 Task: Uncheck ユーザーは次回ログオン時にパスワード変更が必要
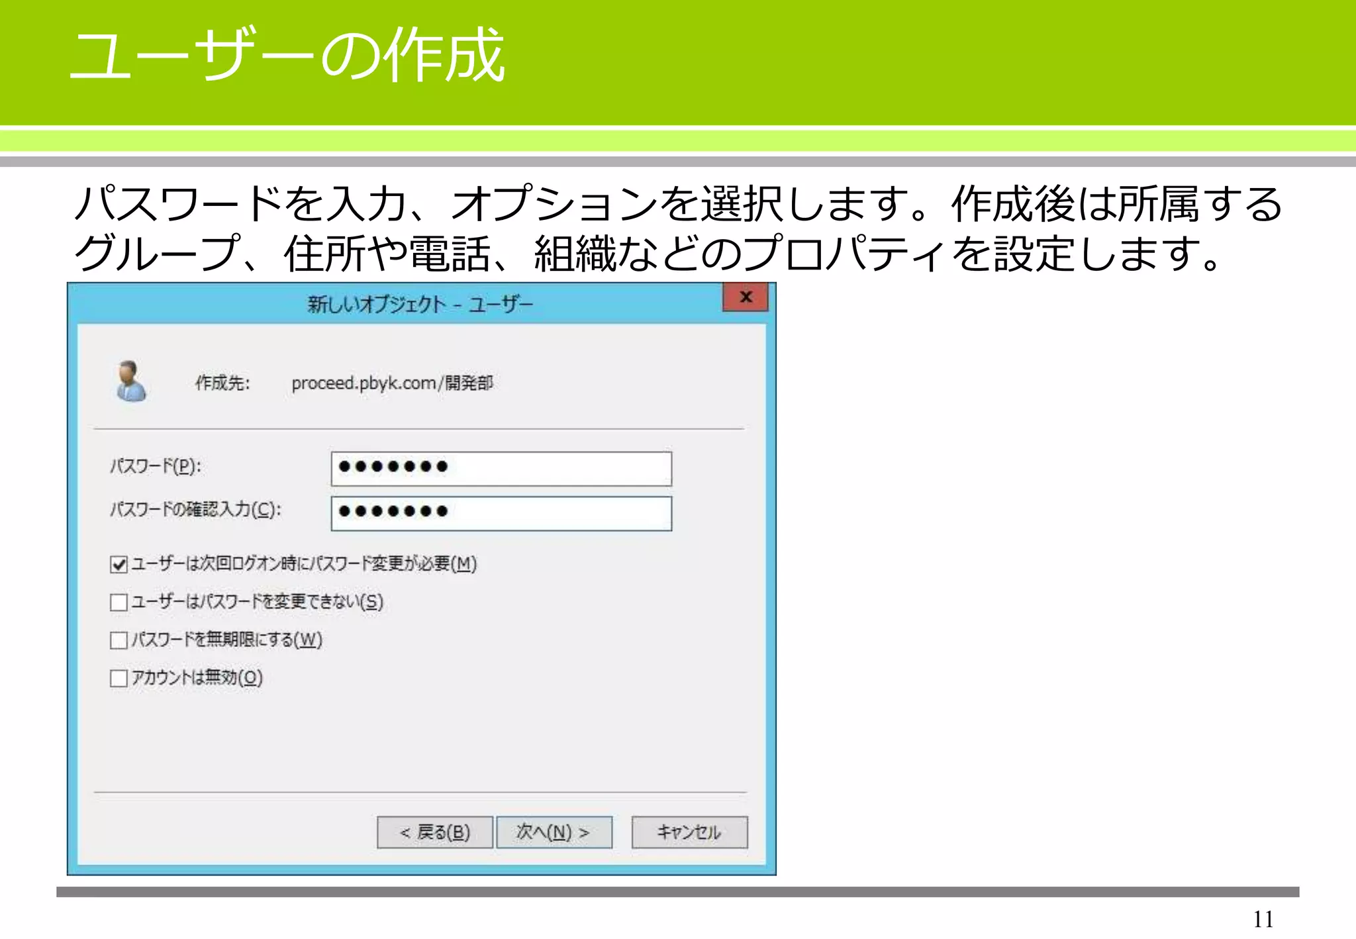coord(119,565)
